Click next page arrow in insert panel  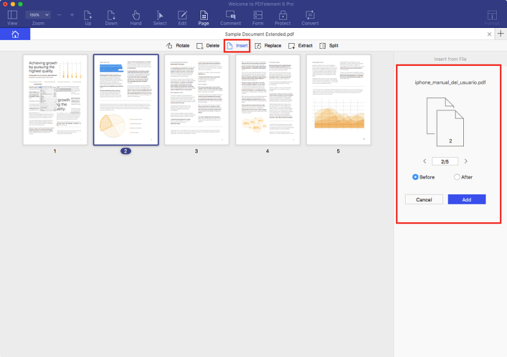coord(466,161)
